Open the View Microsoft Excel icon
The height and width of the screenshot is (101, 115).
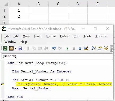[x=5, y=48]
